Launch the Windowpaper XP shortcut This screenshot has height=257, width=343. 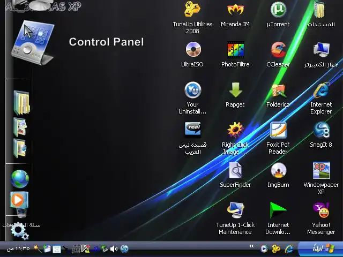[x=321, y=170]
